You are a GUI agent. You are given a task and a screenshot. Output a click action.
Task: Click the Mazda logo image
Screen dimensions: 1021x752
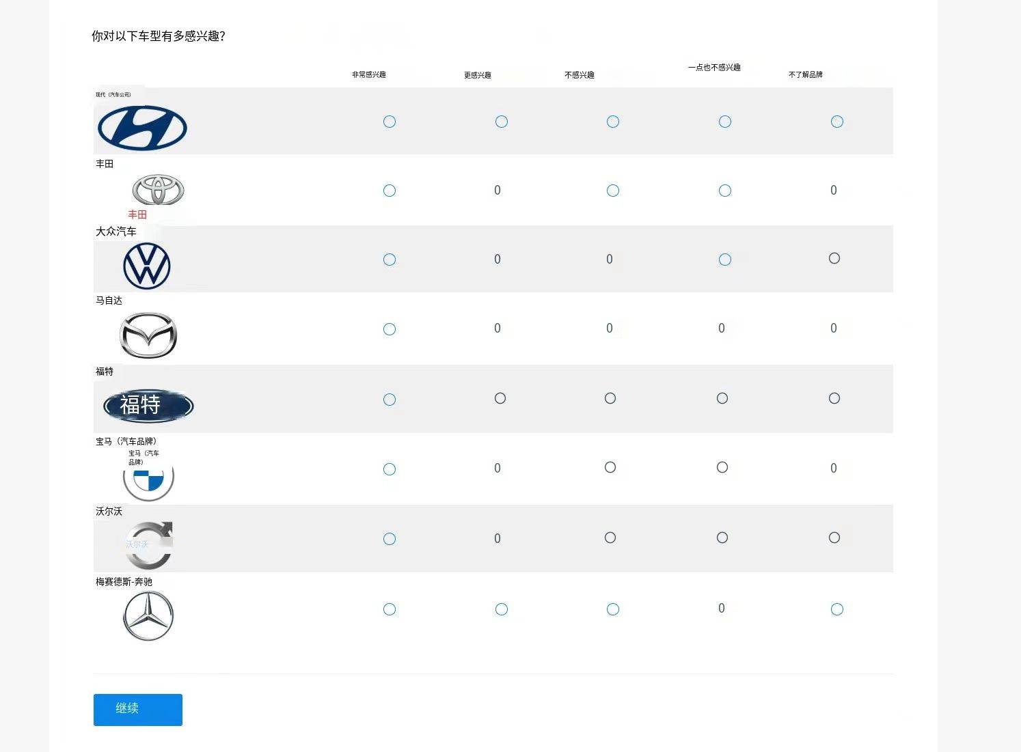[148, 335]
